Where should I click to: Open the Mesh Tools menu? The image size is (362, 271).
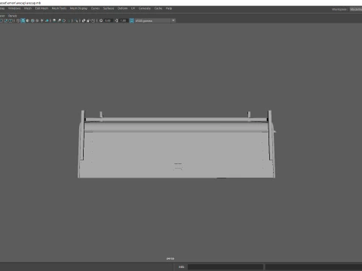[59, 8]
